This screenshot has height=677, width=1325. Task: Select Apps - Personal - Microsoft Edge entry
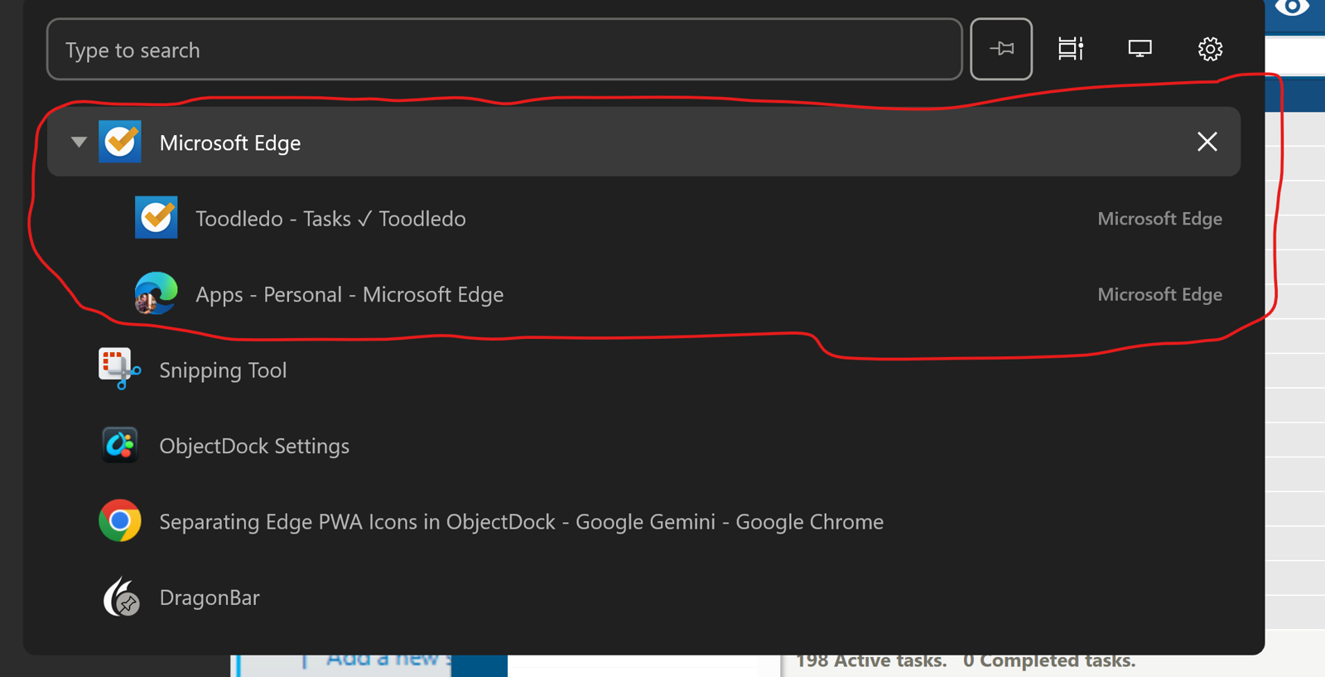click(643, 294)
